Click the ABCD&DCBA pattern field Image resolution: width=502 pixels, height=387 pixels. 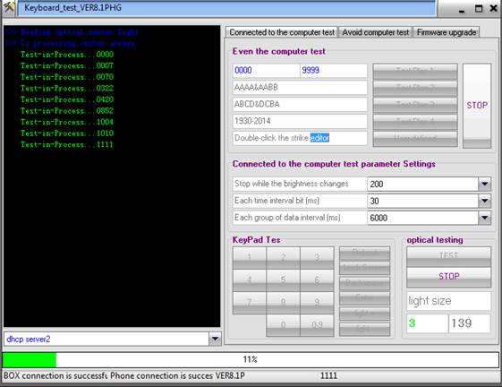(300, 104)
